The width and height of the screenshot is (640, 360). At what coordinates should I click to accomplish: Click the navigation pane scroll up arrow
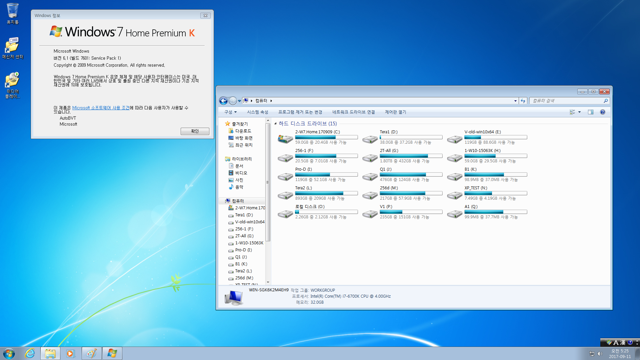[x=268, y=120]
